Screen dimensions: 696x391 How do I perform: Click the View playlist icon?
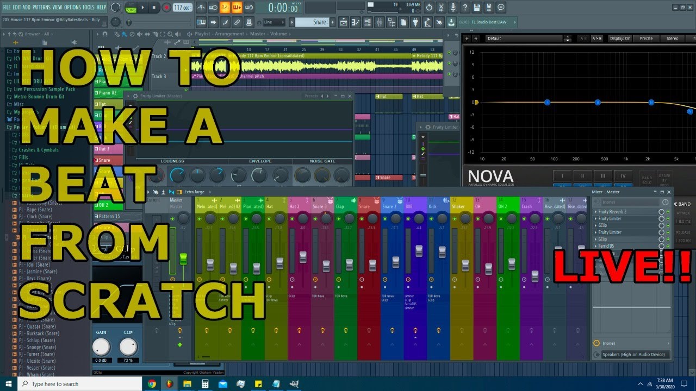[344, 22]
